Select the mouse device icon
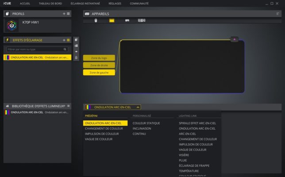The height and width of the screenshot is (177, 285). click(96, 20)
